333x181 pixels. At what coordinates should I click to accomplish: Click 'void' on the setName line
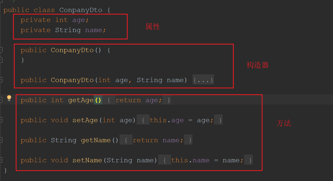click(x=59, y=160)
